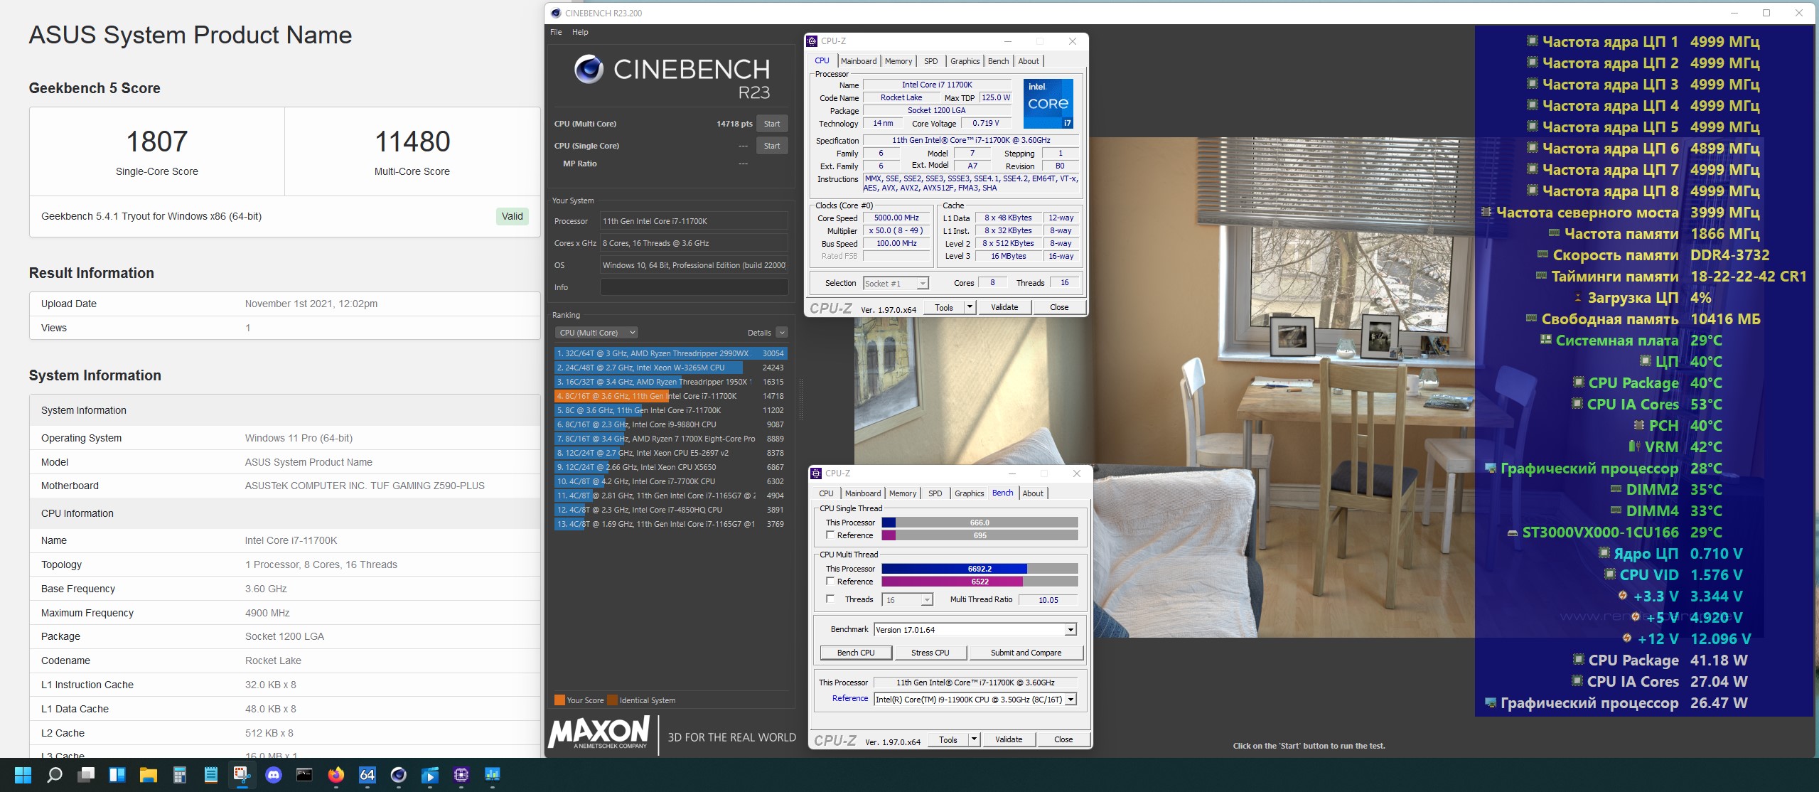
Task: Start the CPU (Single Core) test
Action: (x=771, y=146)
